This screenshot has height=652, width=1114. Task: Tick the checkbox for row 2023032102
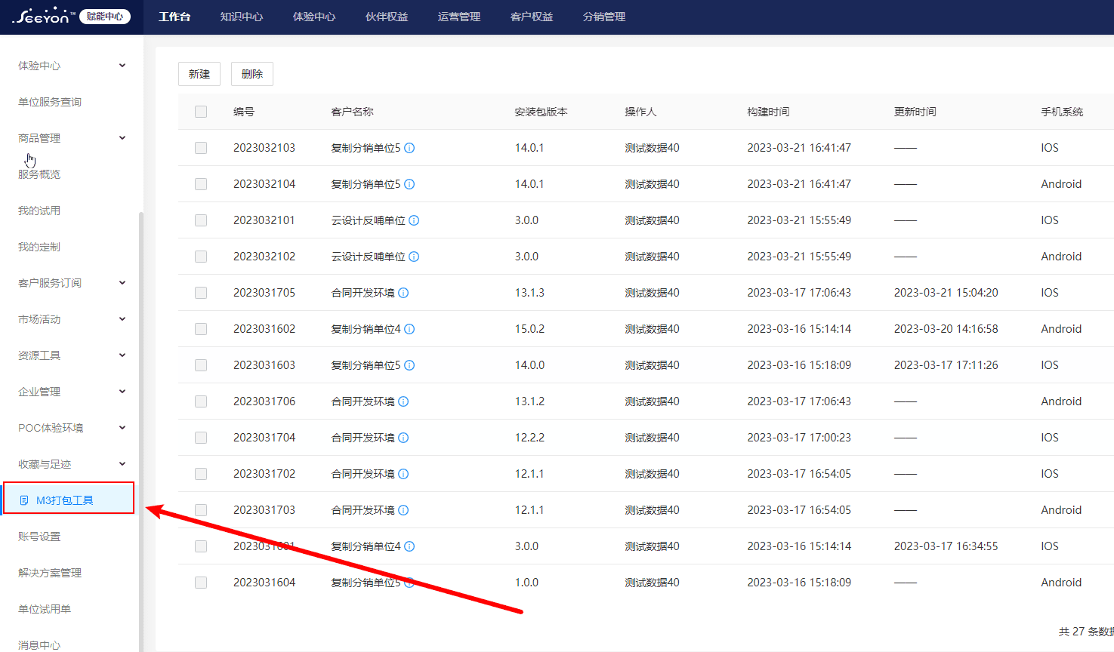(x=201, y=257)
